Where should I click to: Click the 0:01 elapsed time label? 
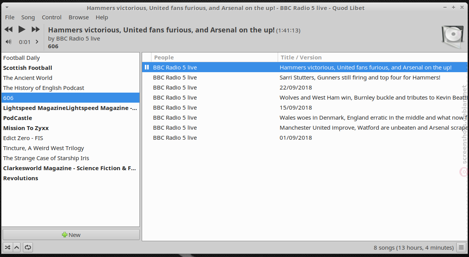click(25, 42)
